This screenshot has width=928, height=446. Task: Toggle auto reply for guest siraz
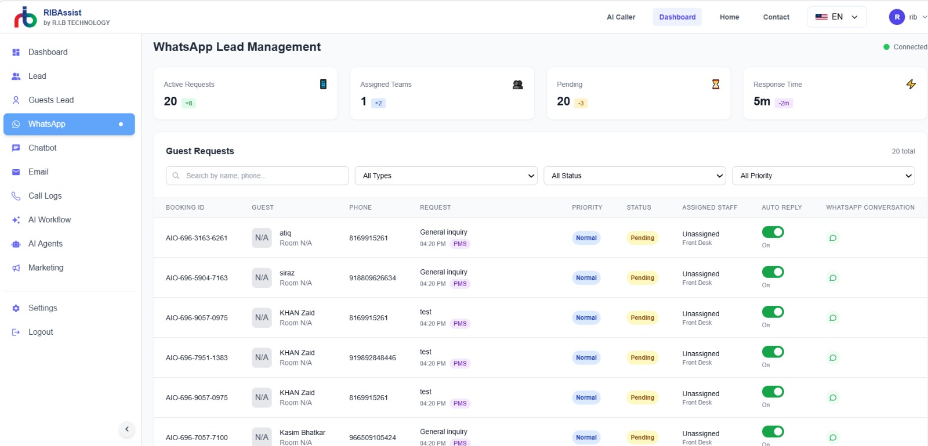tap(773, 272)
